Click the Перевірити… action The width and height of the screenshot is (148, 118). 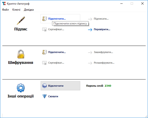click(102, 29)
